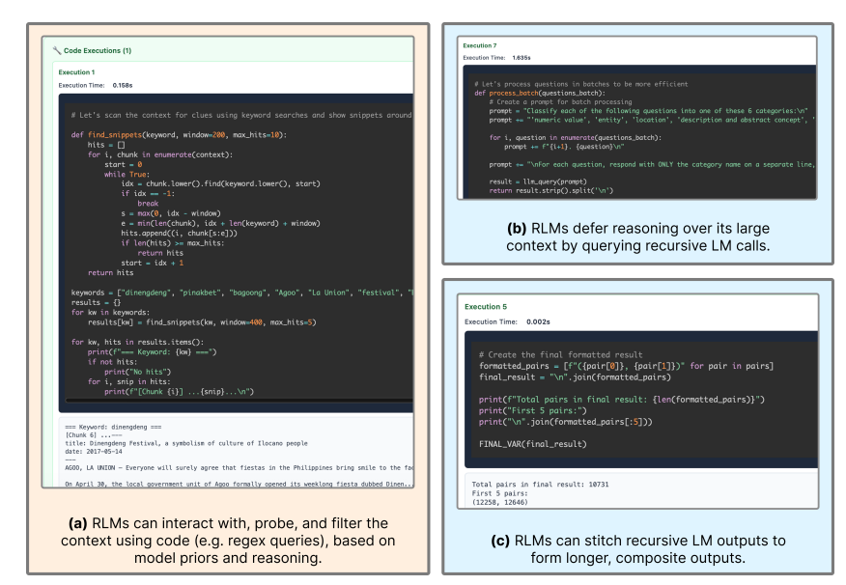This screenshot has width=846, height=585.
Task: Select the "if not hits:" line
Action: (113, 362)
